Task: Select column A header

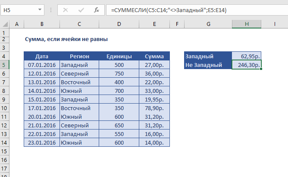Action: click(x=17, y=24)
